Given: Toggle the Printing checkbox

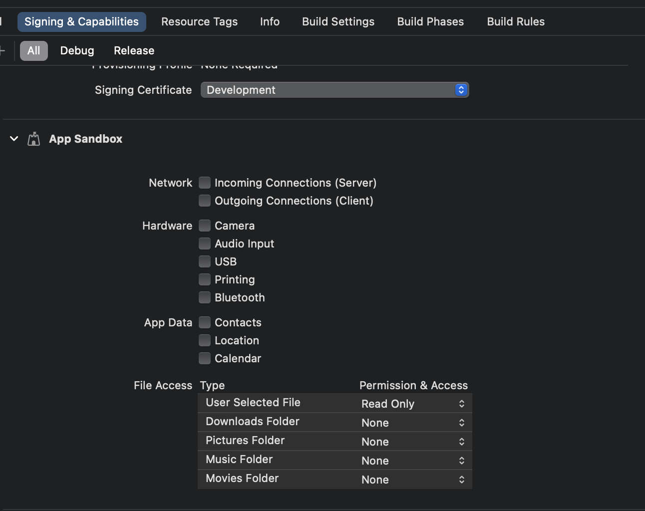Looking at the screenshot, I should pos(205,279).
